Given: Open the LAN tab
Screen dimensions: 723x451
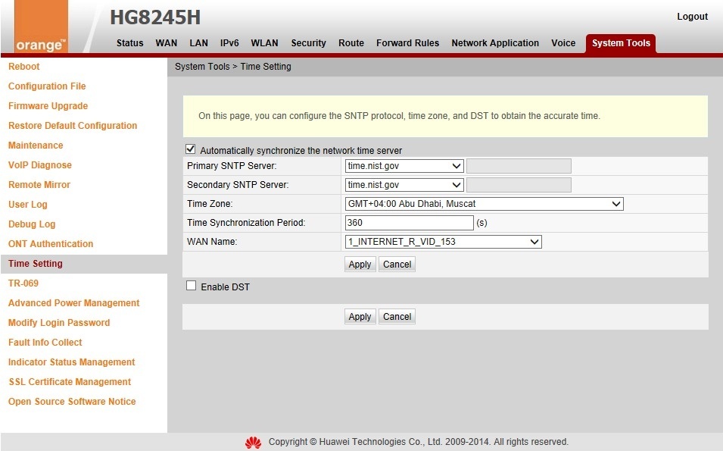Looking at the screenshot, I should pos(199,43).
